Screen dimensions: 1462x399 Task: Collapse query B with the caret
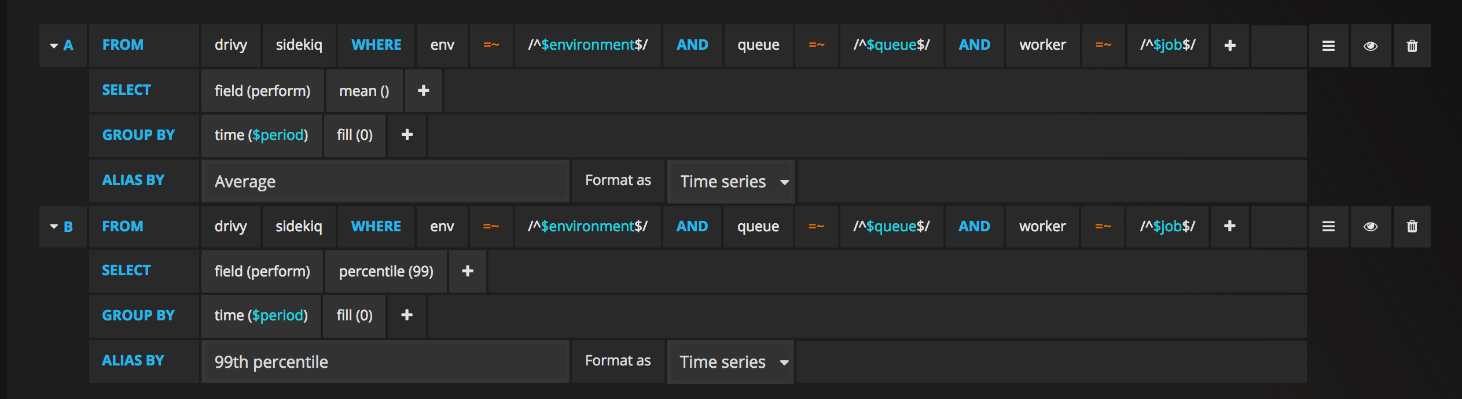(x=54, y=227)
